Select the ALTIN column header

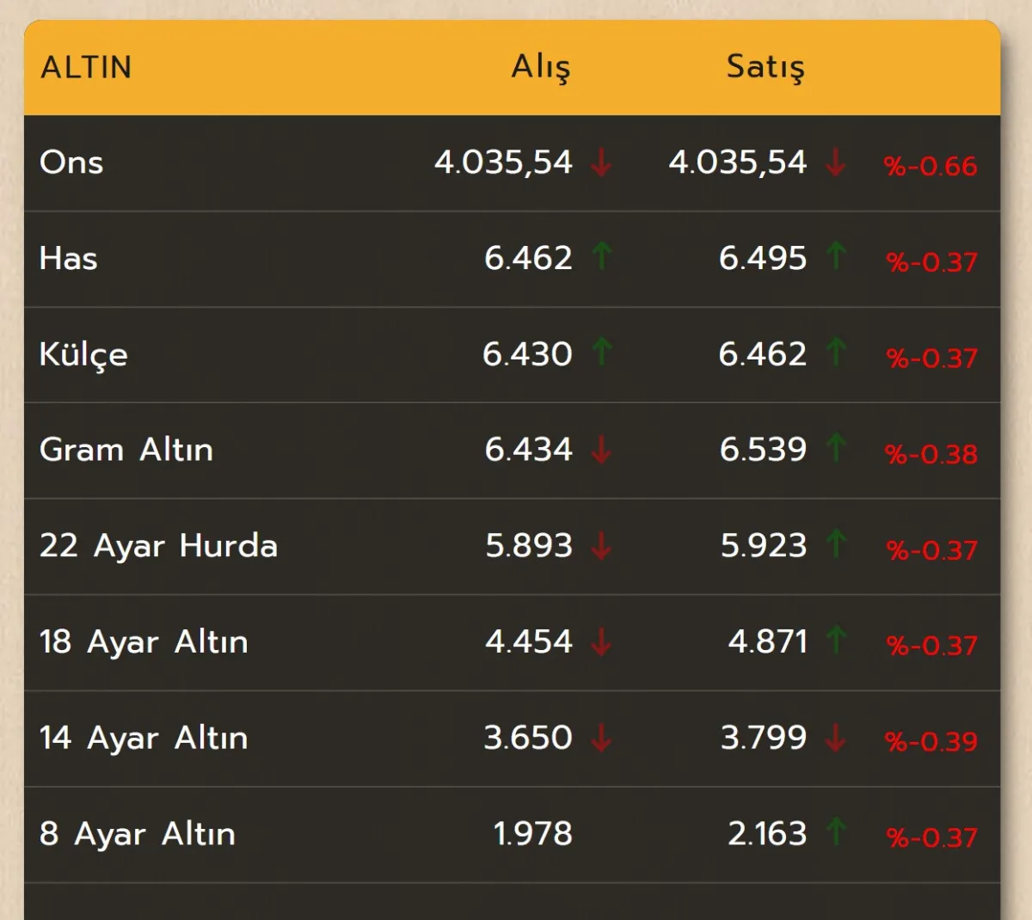point(86,67)
